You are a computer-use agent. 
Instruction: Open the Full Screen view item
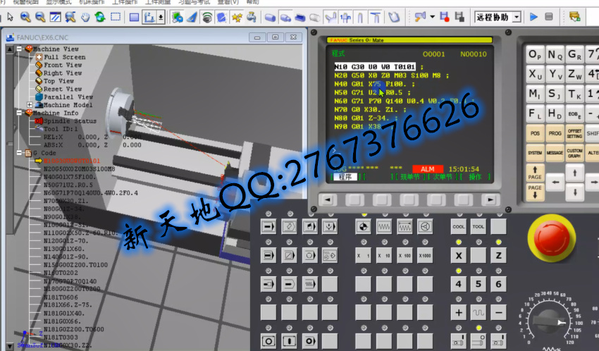pos(64,57)
